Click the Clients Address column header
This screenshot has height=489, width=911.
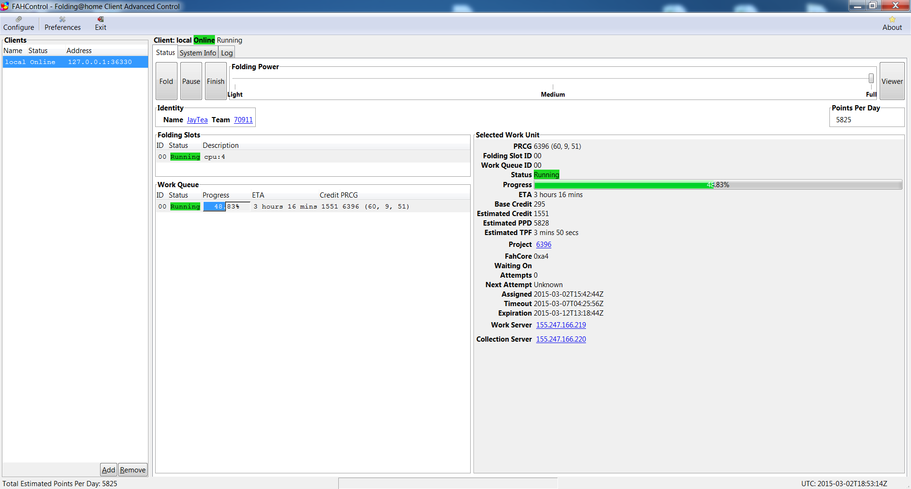pos(79,51)
